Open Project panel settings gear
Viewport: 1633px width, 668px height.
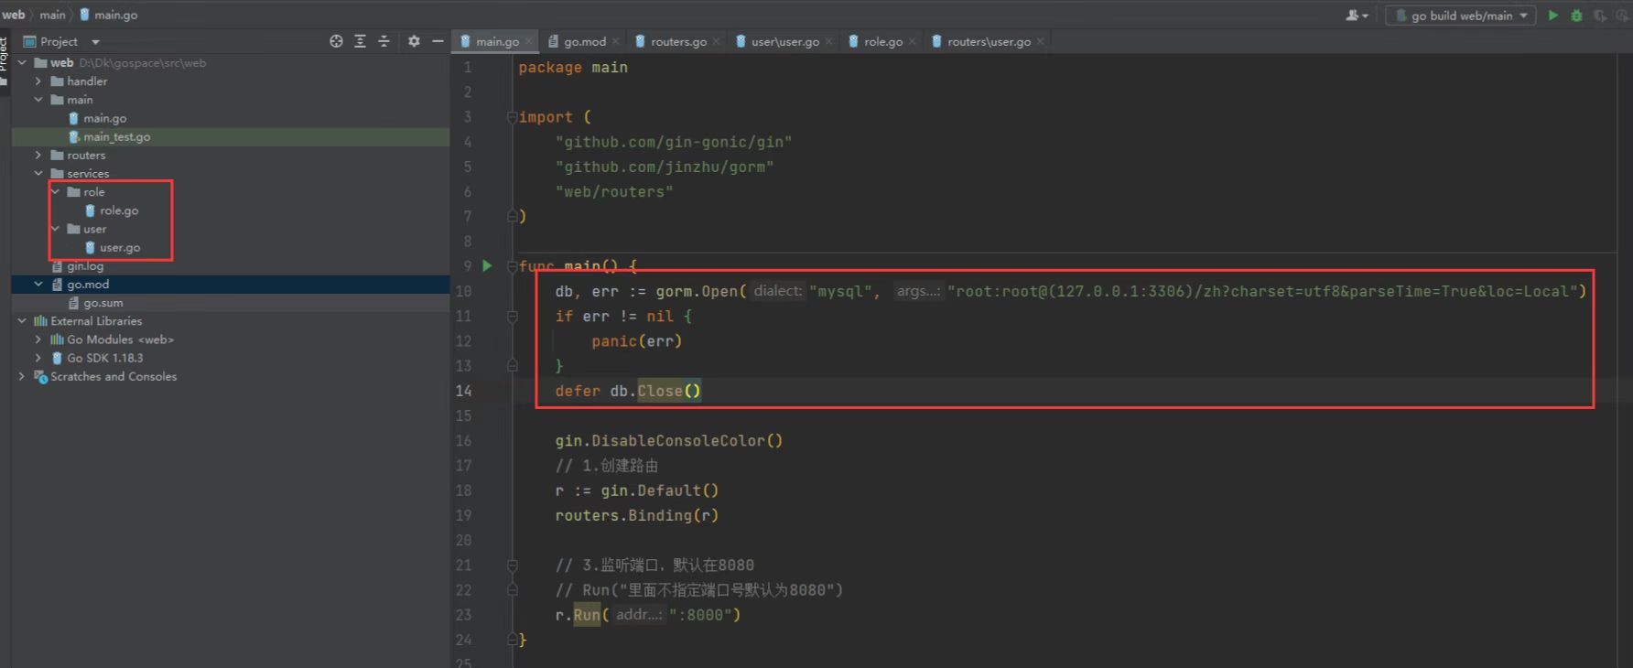pyautogui.click(x=414, y=41)
